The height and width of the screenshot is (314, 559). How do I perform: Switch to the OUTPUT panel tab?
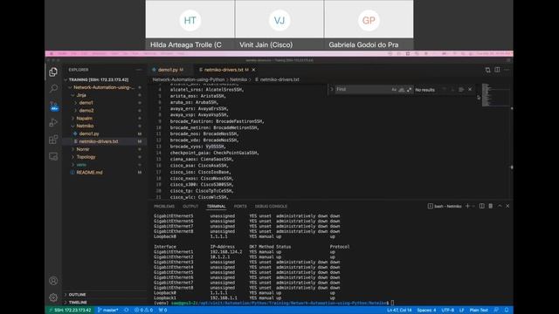pyautogui.click(x=190, y=207)
